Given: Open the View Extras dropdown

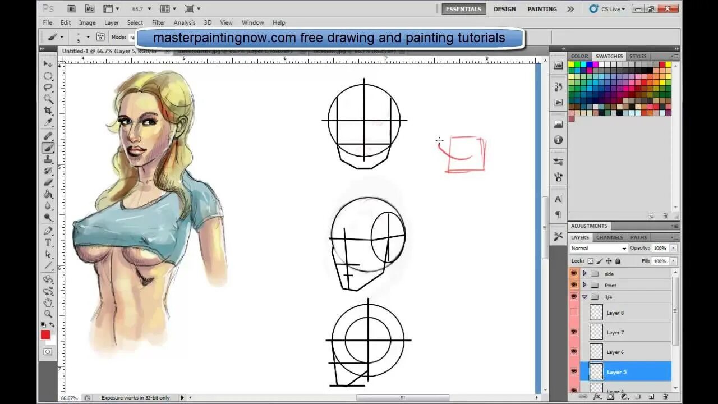Looking at the screenshot, I should [x=112, y=9].
